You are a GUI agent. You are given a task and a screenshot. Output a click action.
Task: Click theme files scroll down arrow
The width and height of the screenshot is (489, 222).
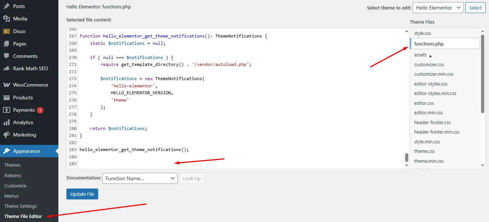click(x=483, y=166)
